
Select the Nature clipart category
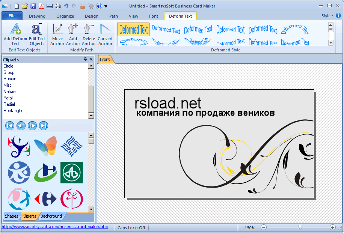[x=10, y=92]
